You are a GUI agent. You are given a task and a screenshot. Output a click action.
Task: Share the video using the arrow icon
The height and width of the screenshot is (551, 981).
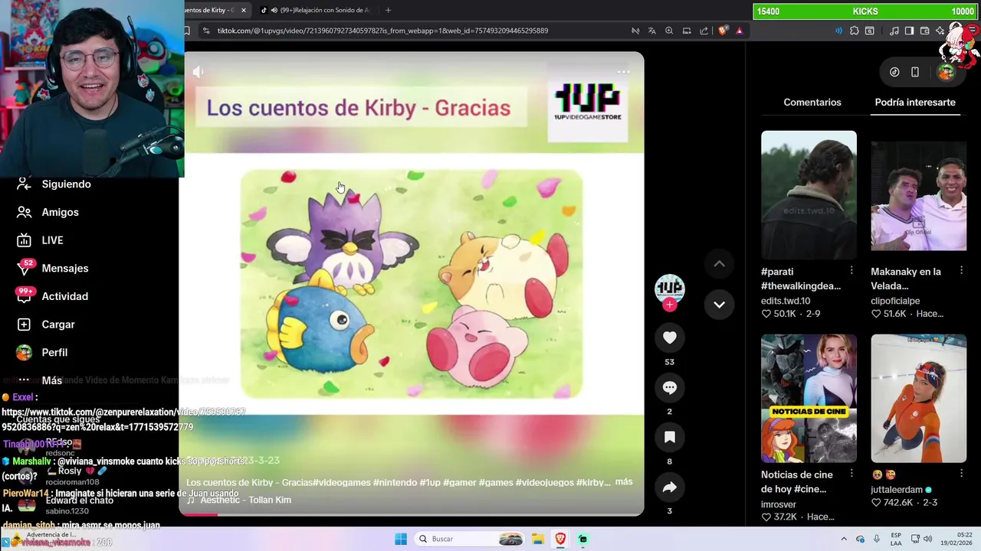[670, 487]
